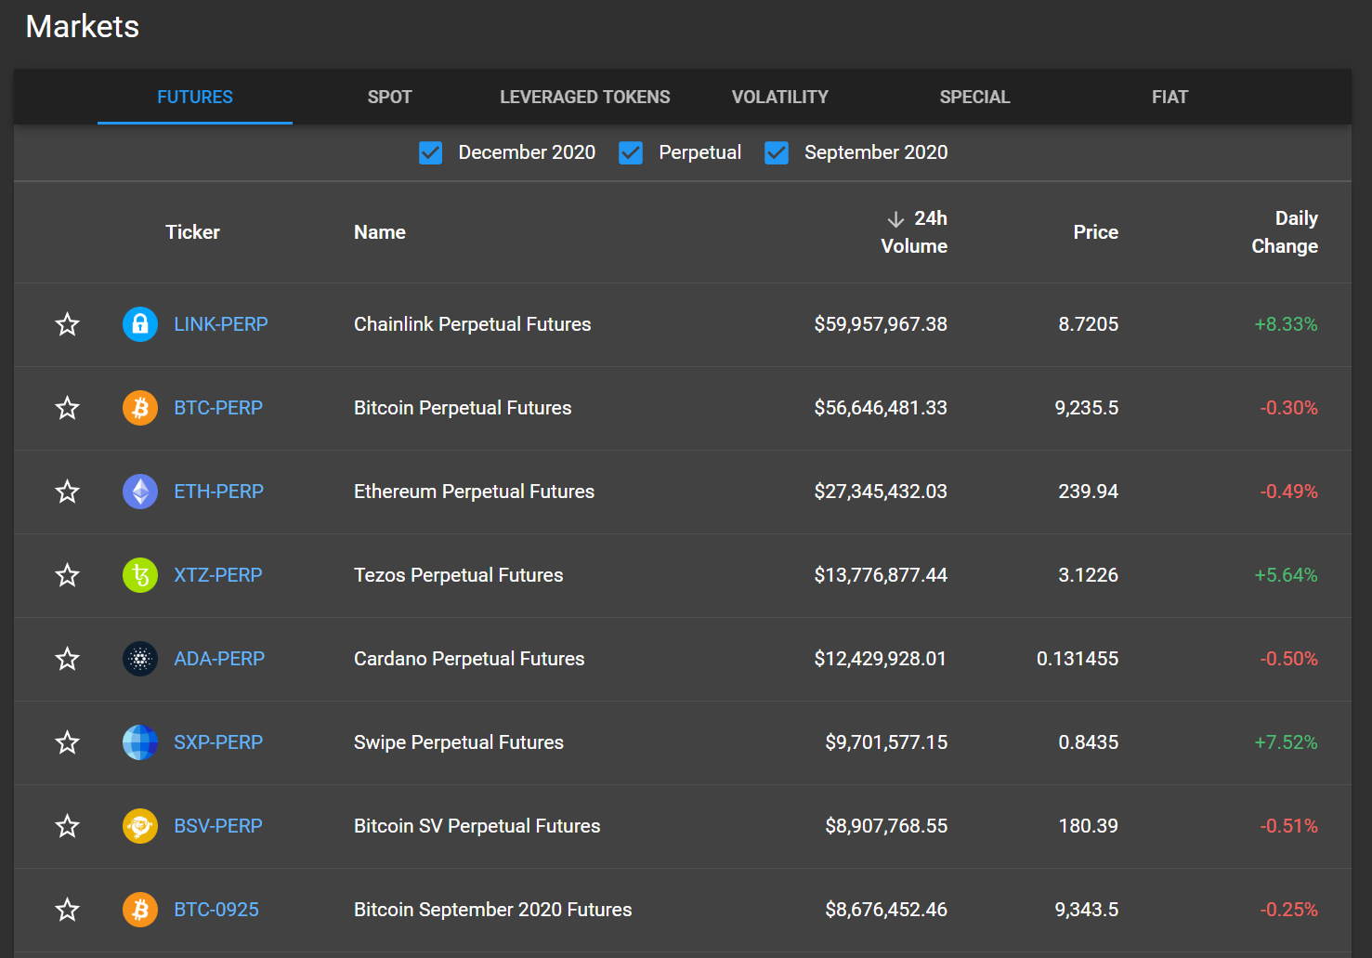Go to the Volatility tab
Image resolution: width=1372 pixels, height=958 pixels.
point(780,97)
